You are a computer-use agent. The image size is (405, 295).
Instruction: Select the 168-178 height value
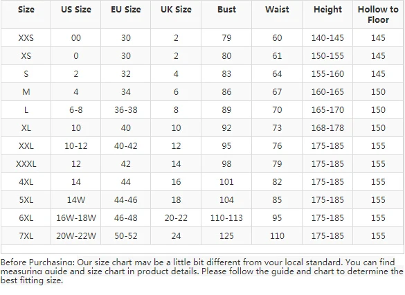327,128
